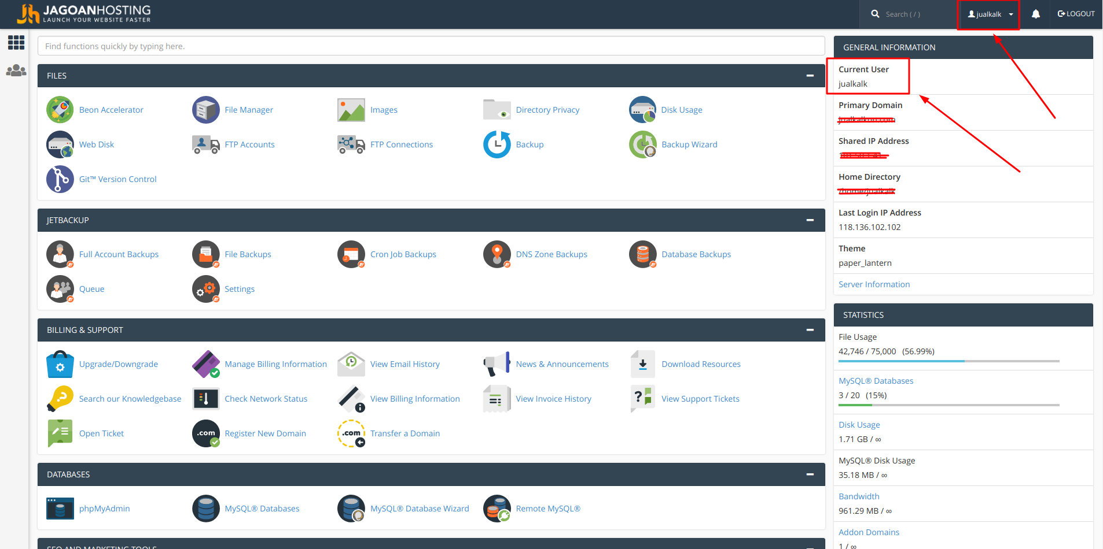The image size is (1103, 549).
Task: Open the View Billing Information link
Action: [415, 399]
